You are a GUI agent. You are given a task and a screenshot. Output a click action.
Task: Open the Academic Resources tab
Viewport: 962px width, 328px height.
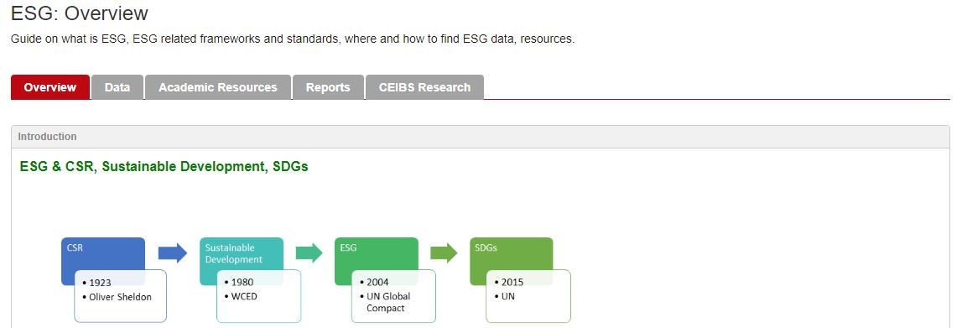tap(218, 87)
